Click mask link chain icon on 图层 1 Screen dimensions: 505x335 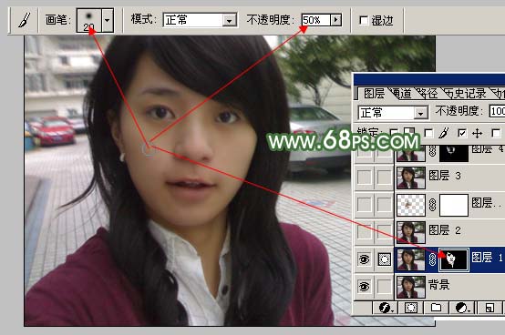click(x=432, y=259)
